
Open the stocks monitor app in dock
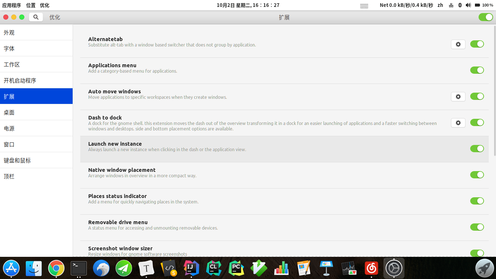click(x=349, y=268)
